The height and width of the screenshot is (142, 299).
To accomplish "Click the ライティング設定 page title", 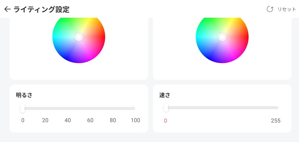I will click(42, 10).
